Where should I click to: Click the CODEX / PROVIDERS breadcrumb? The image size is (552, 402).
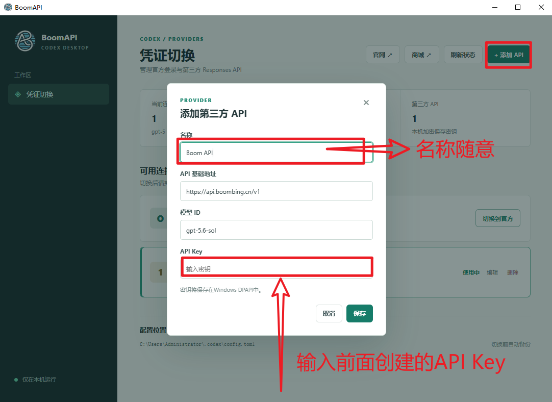(x=172, y=39)
